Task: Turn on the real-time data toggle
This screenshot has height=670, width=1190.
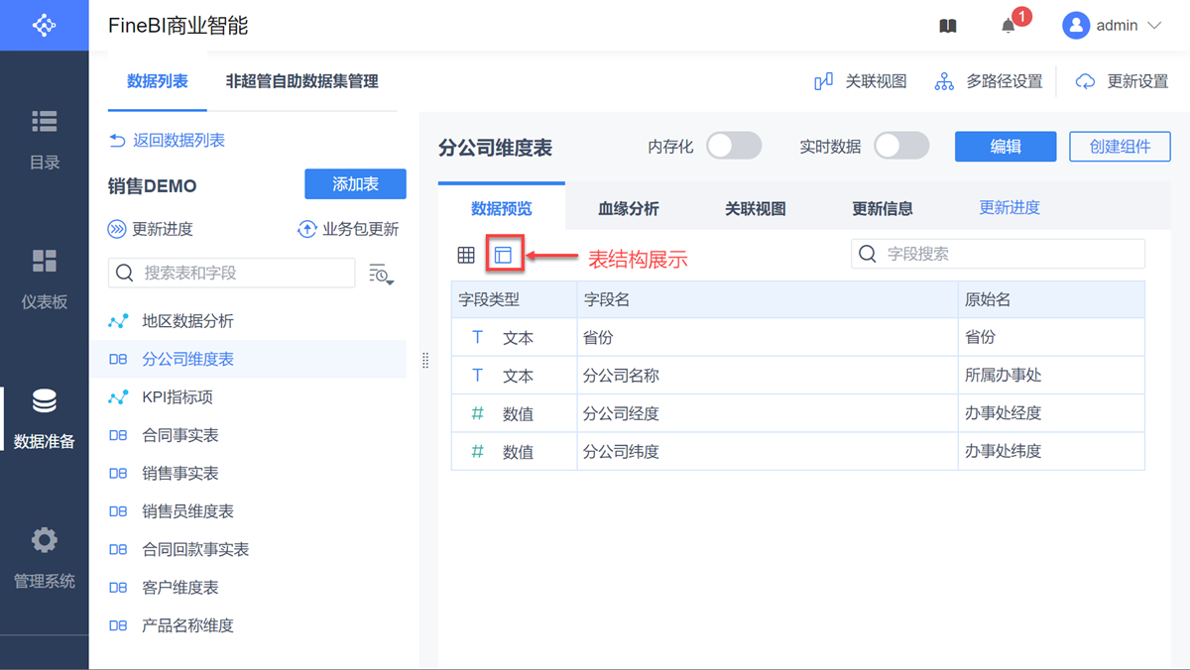Action: pos(900,147)
